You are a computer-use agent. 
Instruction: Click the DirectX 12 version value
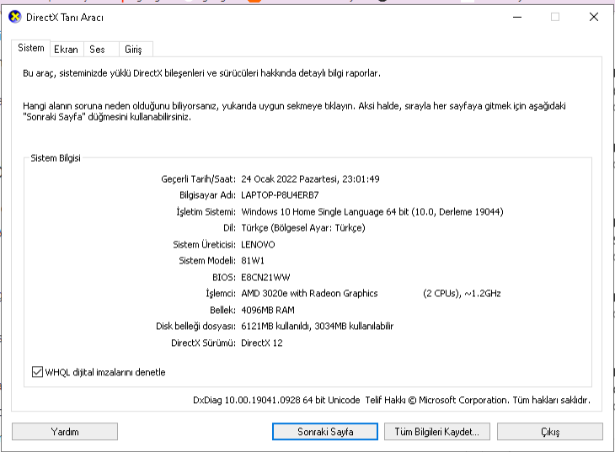[x=262, y=343]
